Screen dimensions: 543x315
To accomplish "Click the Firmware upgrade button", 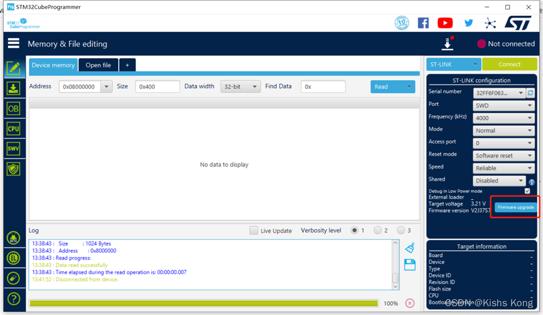I will (x=515, y=207).
